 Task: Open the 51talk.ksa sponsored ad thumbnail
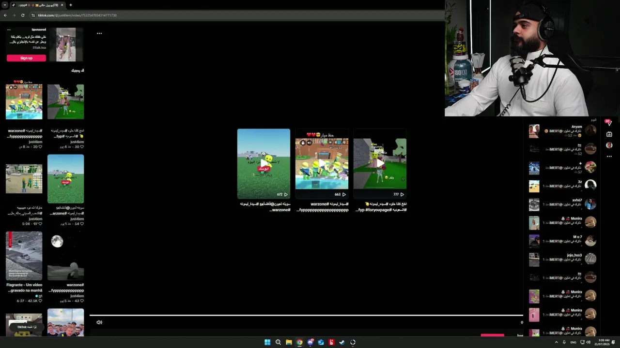pyautogui.click(x=66, y=44)
